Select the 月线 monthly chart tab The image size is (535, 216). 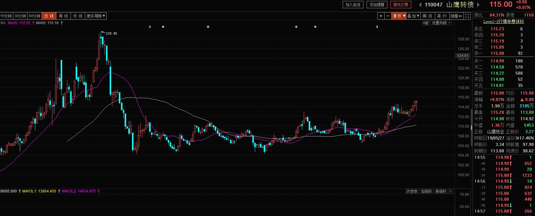click(x=78, y=16)
